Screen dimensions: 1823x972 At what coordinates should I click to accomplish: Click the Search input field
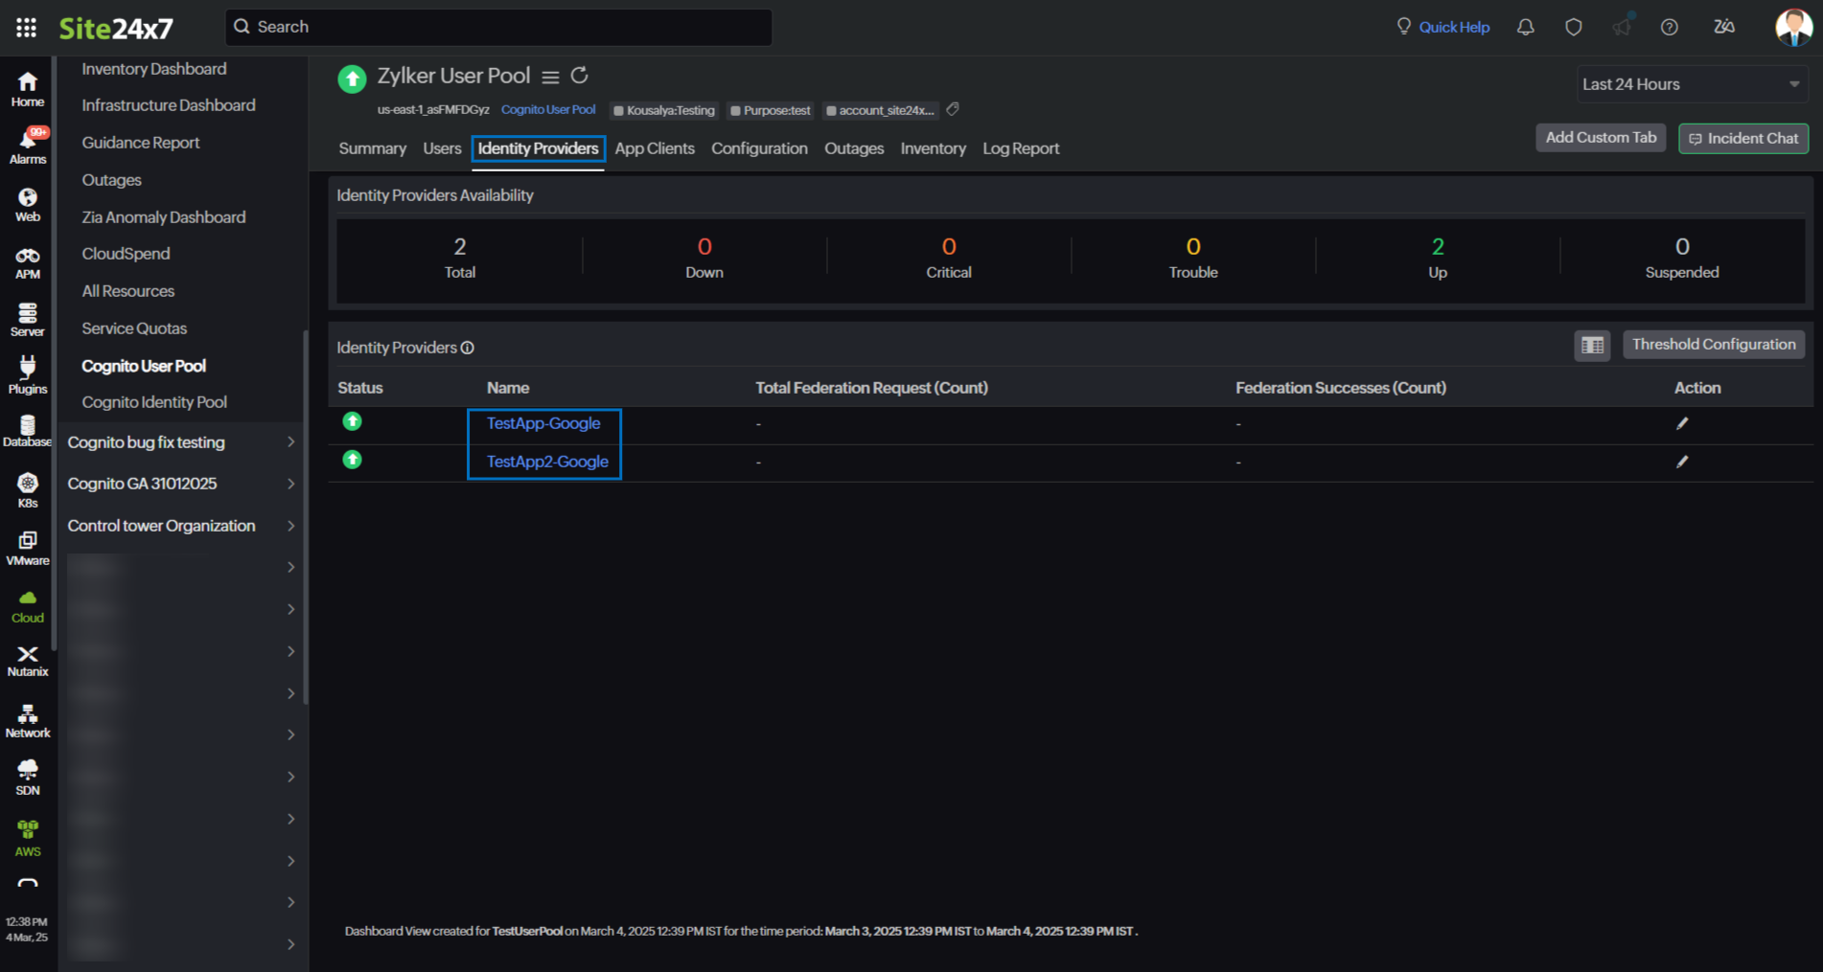click(498, 27)
